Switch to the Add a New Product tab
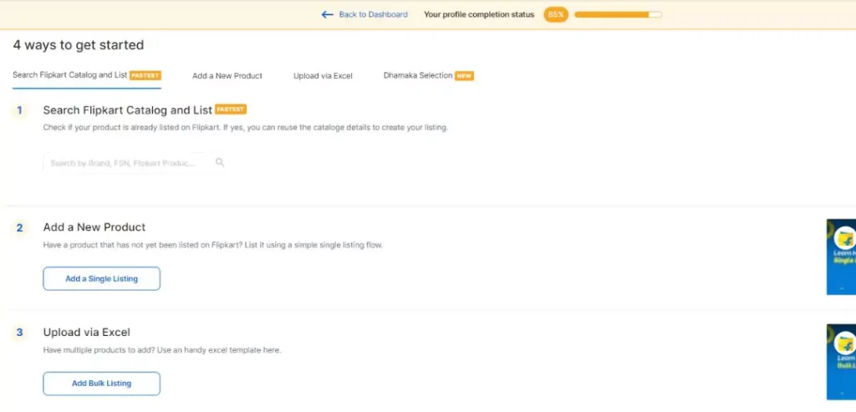Viewport: 856px width, 412px height. (x=227, y=76)
